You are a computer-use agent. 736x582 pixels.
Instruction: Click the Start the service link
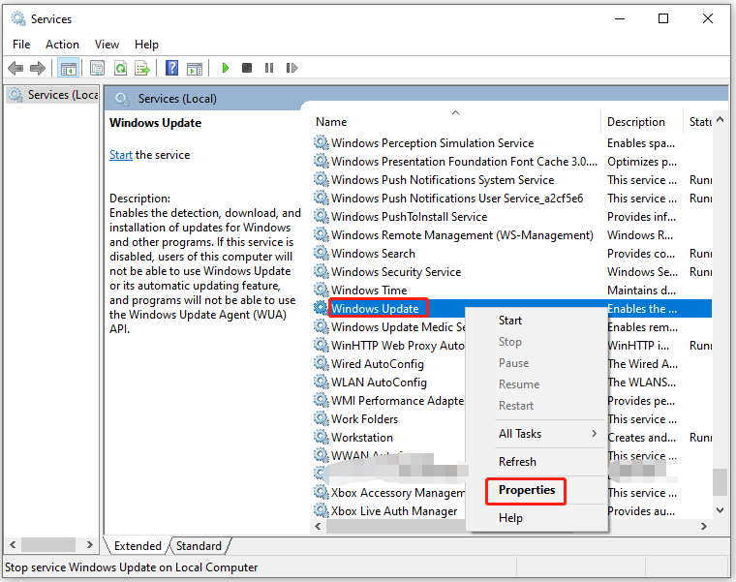(121, 155)
